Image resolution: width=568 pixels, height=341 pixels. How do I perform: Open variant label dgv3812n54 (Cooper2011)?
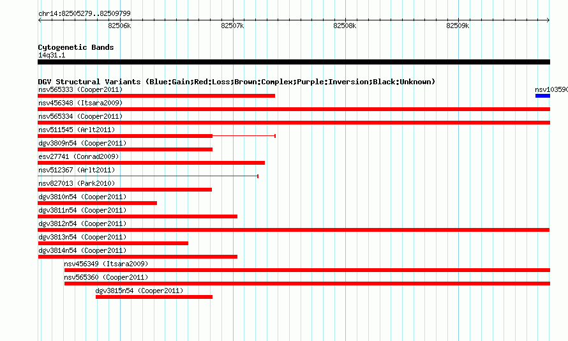(82, 224)
